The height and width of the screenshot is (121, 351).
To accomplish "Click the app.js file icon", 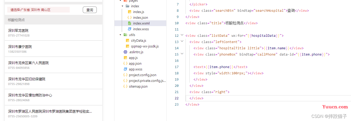I will click(125, 58).
